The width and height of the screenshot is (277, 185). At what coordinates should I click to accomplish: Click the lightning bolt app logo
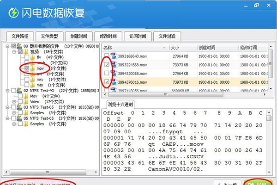click(x=13, y=13)
